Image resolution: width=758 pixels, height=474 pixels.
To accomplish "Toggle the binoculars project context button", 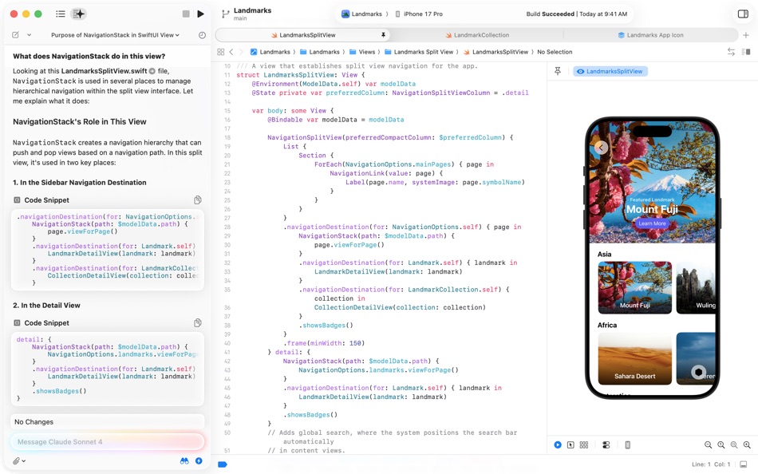I will click(x=184, y=461).
